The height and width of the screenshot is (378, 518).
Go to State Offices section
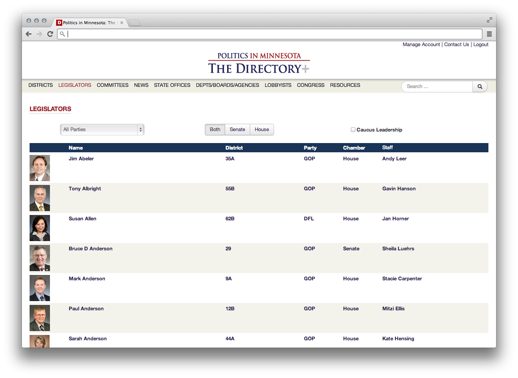click(x=172, y=85)
